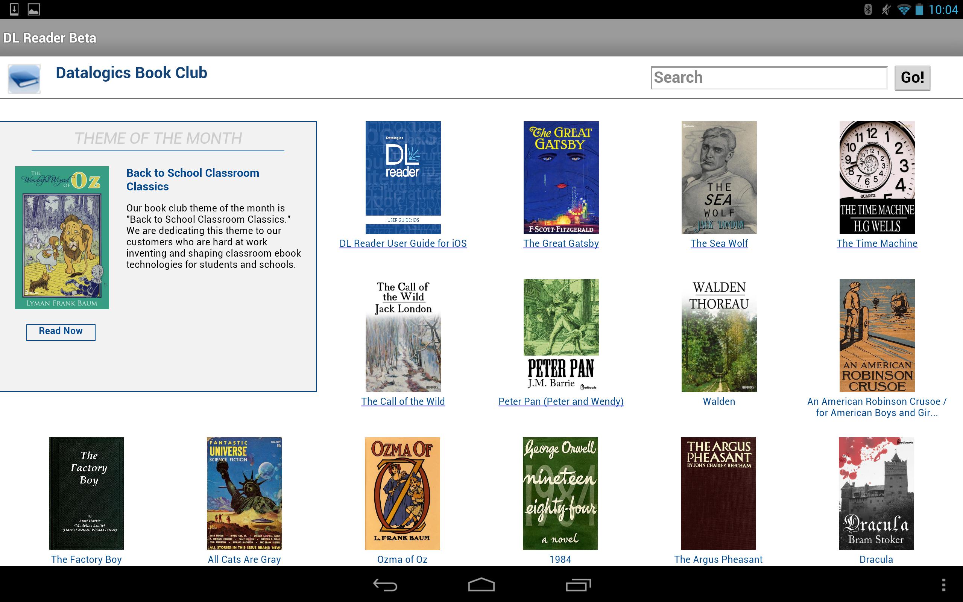Viewport: 963px width, 602px height.
Task: Tap the Nineteen Eighty-Four cover
Action: [x=560, y=493]
